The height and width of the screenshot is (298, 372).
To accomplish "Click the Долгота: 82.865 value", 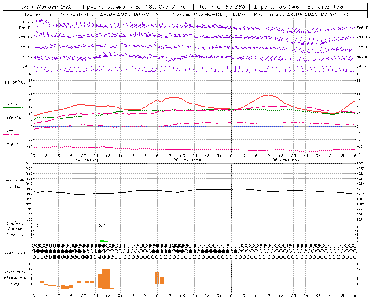I will point(221,7).
